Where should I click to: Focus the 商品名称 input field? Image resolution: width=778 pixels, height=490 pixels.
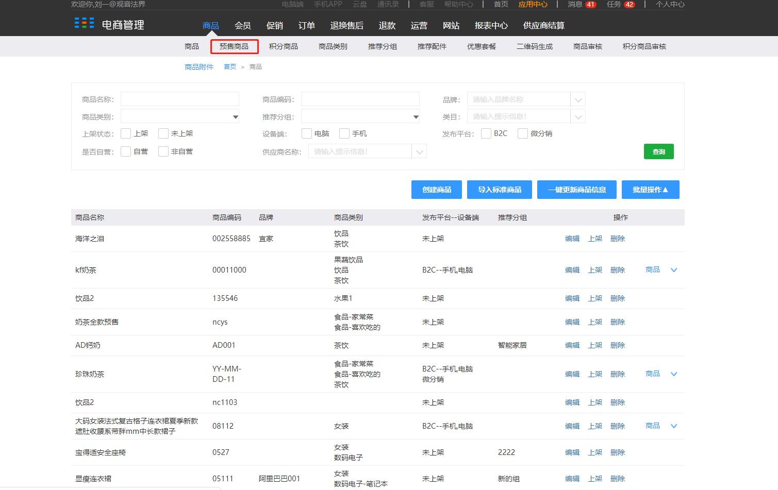tap(180, 99)
